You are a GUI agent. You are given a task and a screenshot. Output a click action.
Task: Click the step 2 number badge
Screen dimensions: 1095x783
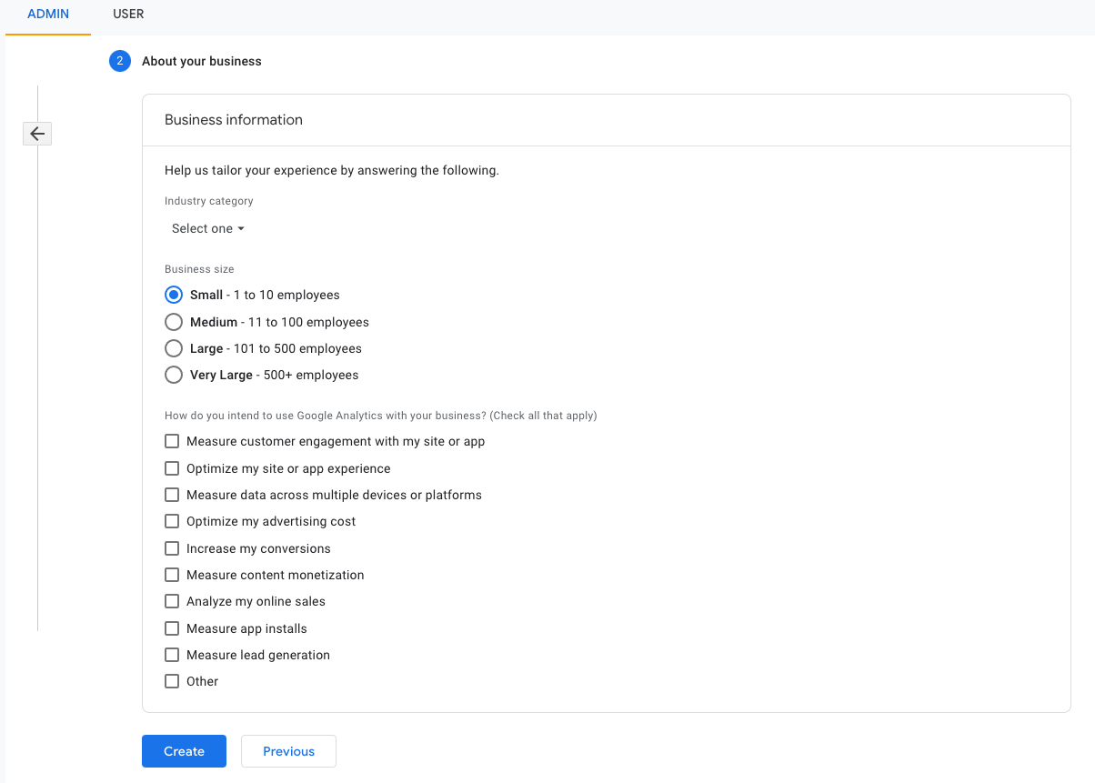pyautogui.click(x=120, y=61)
